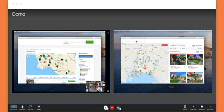Open Meeting info
This screenshot has width=224, height=112.
(202, 107)
